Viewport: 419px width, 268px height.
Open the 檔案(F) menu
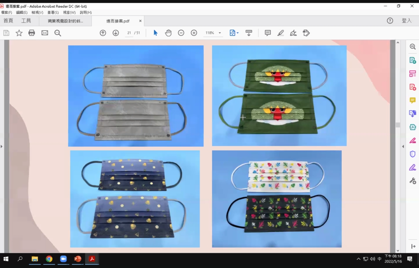[6, 13]
